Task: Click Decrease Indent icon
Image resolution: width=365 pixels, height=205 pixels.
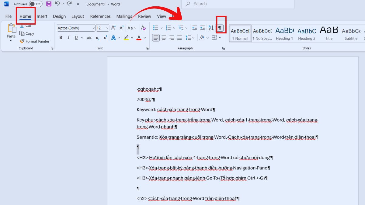Action: [x=195, y=28]
